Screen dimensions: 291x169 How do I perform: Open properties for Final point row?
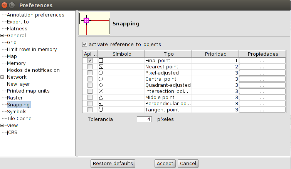pos(262,61)
